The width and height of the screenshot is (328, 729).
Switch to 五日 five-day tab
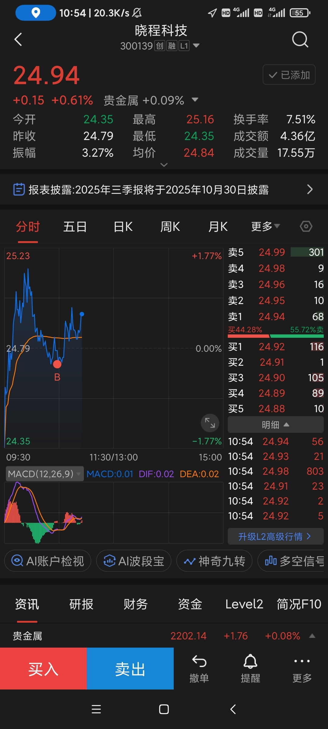tap(75, 227)
